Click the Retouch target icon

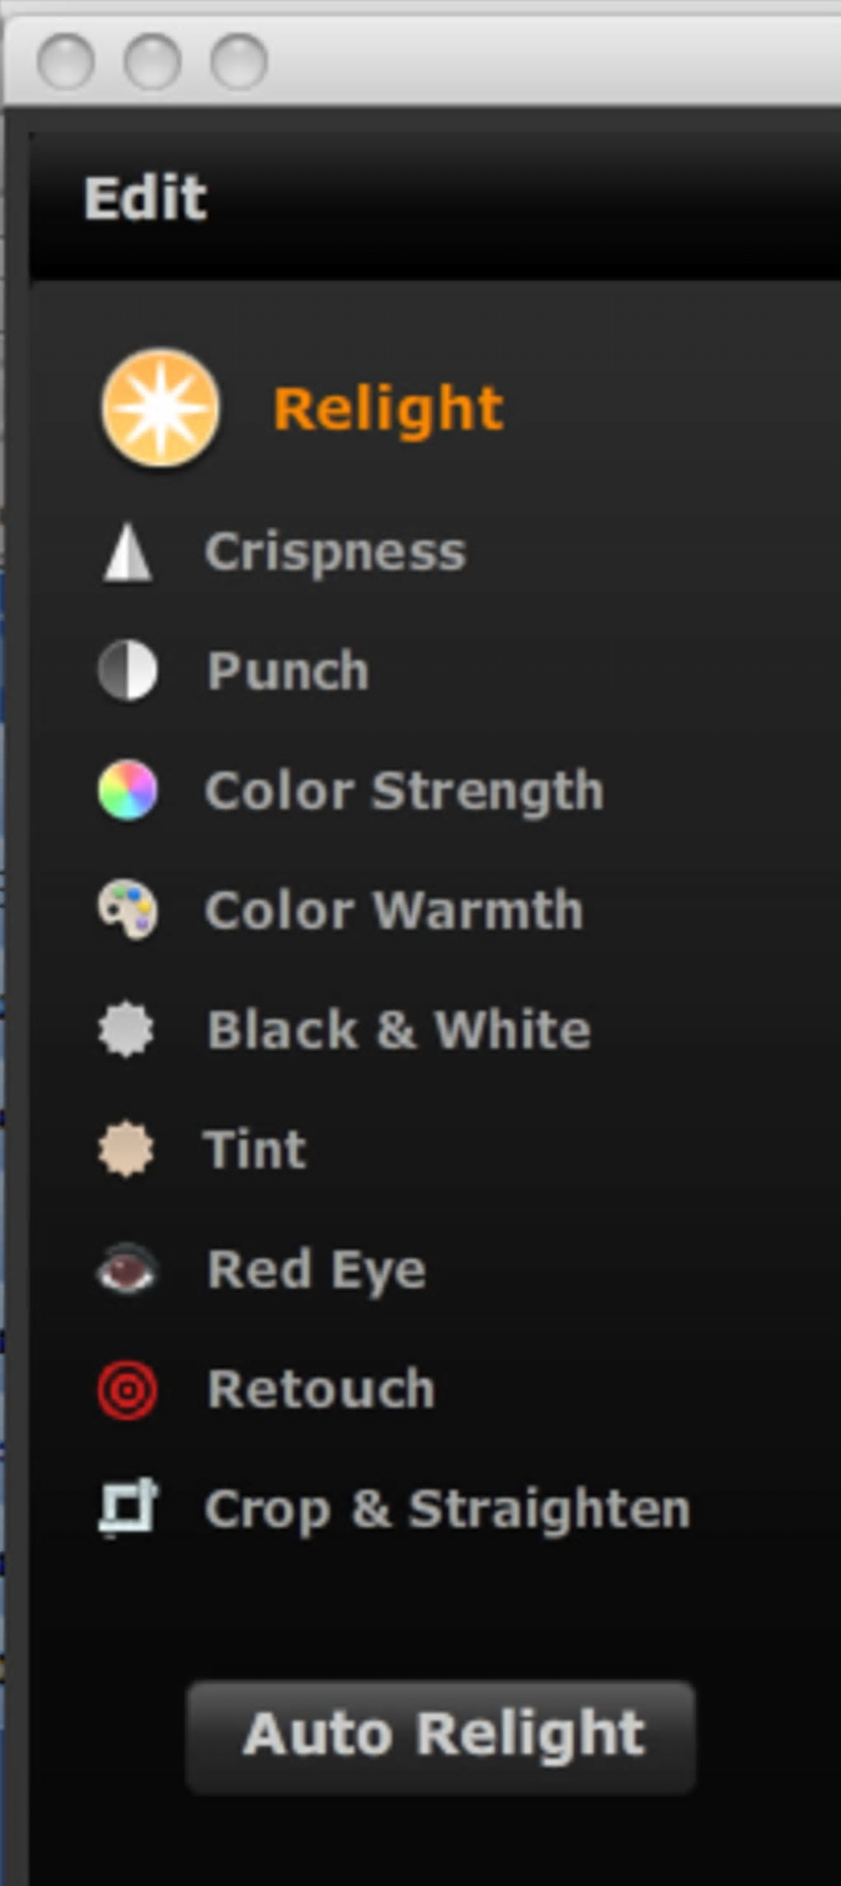tap(127, 1389)
